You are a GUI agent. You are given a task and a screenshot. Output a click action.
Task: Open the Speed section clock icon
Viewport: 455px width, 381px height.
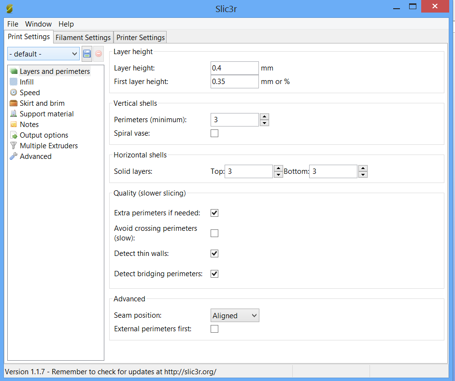click(14, 93)
